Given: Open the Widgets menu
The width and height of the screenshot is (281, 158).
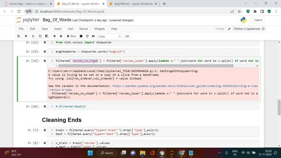Looking at the screenshot, I should click(x=100, y=29).
